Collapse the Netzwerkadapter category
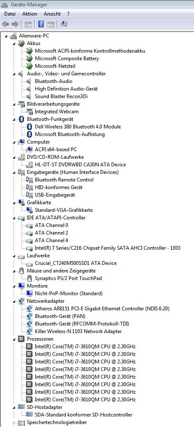 14,302
